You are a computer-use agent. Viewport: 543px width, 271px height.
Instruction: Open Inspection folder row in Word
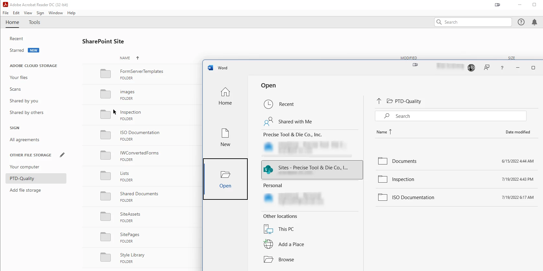pyautogui.click(x=457, y=179)
